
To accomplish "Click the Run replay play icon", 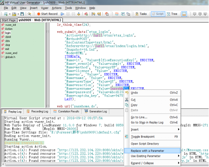I will [62, 14].
